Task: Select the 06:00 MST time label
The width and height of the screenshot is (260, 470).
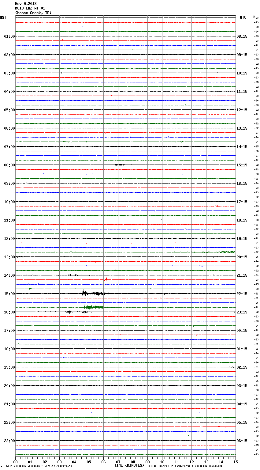Action: coord(9,128)
